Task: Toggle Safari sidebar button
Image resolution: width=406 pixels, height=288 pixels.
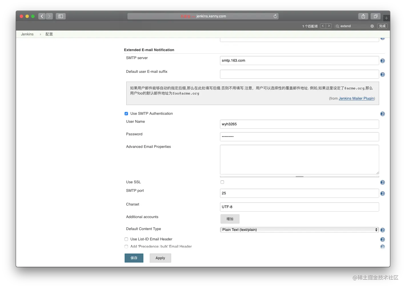Action: point(61,16)
